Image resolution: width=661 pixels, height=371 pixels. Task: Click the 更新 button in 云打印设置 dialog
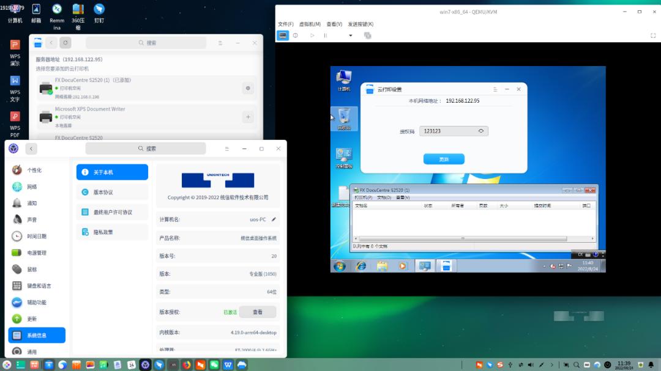click(x=443, y=158)
